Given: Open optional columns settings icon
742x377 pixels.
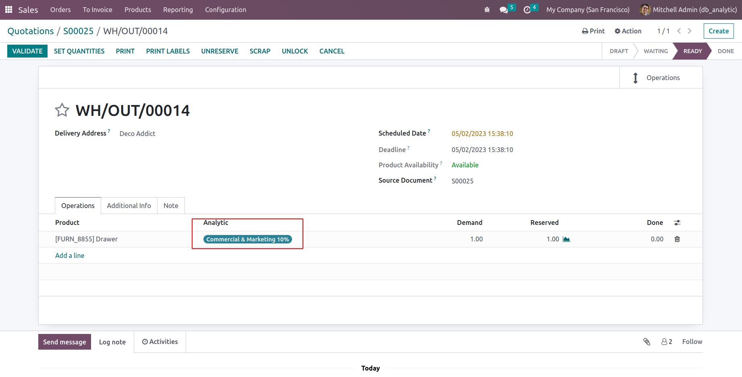Looking at the screenshot, I should 677,222.
